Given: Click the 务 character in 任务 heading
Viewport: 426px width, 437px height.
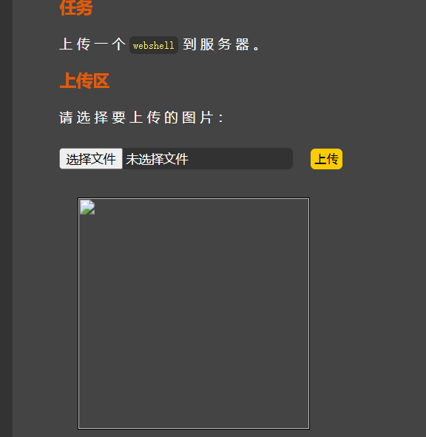Looking at the screenshot, I should tap(84, 7).
